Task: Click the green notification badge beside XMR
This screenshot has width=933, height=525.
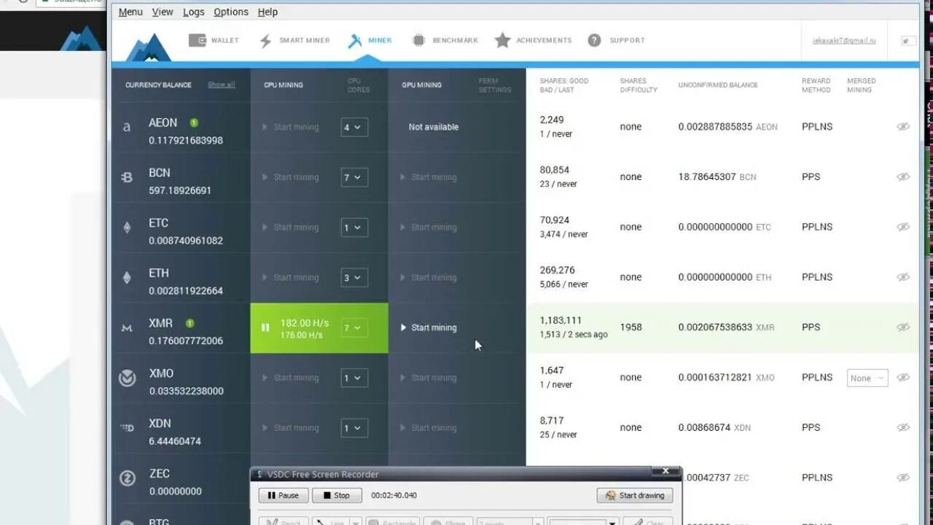Action: [190, 323]
